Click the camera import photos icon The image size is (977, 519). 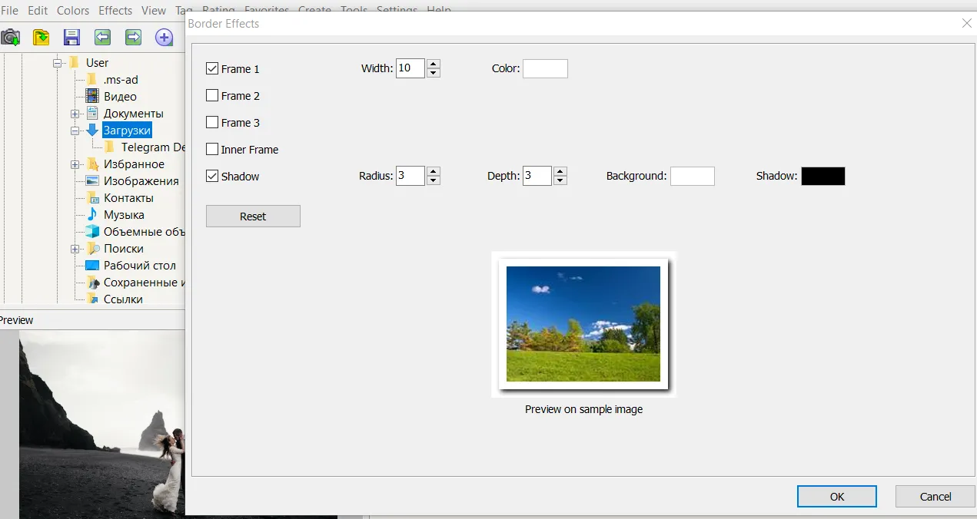tap(11, 37)
